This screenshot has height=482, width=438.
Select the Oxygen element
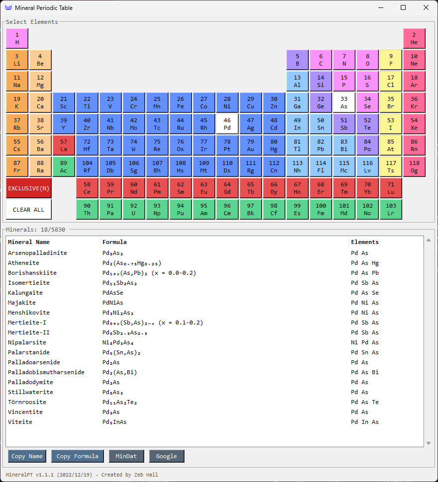tap(367, 60)
